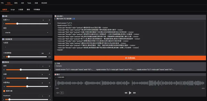Viewport: 207px width, 101px height.
Task: Toggle the 響度均衡 checkbox
Action: click(4, 91)
